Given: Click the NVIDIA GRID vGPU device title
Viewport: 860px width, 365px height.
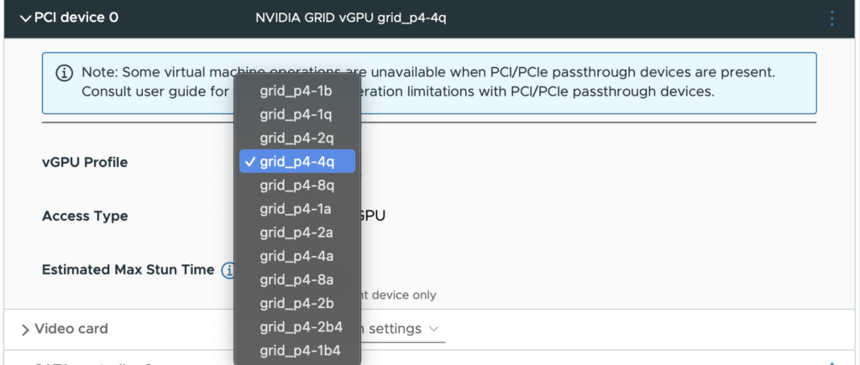Looking at the screenshot, I should tap(350, 18).
